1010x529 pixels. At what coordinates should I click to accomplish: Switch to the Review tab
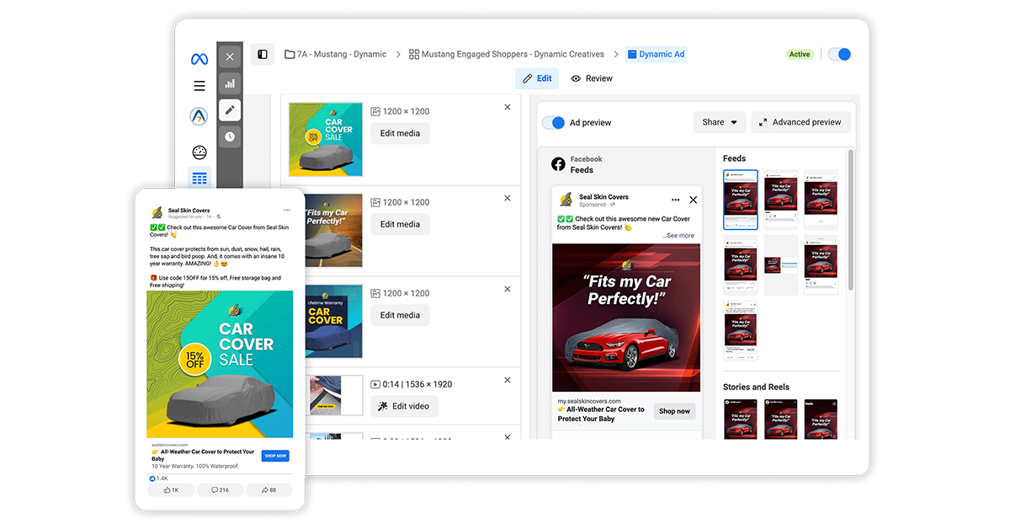click(592, 78)
